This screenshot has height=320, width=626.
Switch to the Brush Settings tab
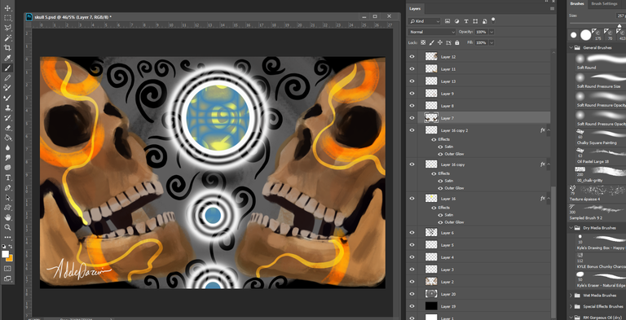(x=604, y=3)
